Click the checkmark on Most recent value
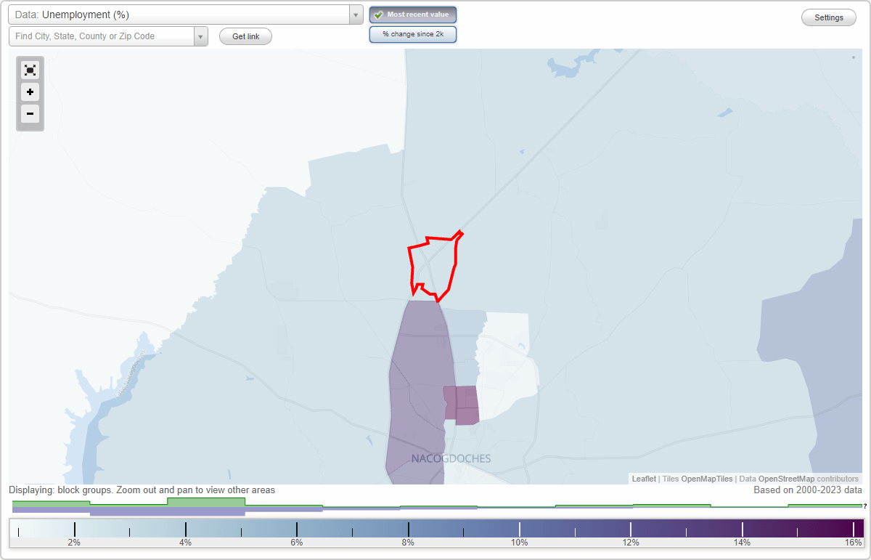871x560 pixels. 379,15
